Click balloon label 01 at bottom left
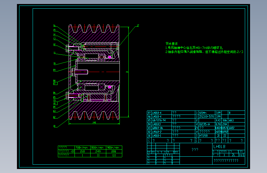This screenshot has height=173, width=267. point(54,126)
